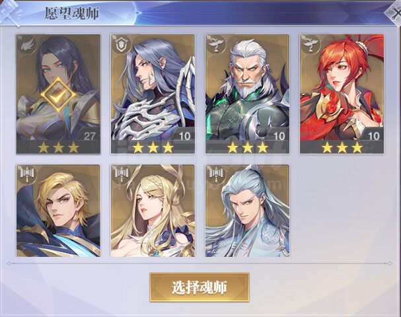
Task: Click the wing class icon on dark-haired card
Action: (x=27, y=45)
